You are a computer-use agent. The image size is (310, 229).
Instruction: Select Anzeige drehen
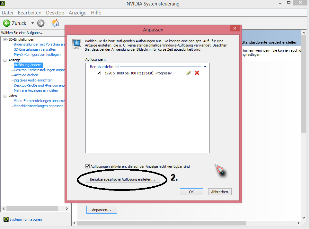26,75
